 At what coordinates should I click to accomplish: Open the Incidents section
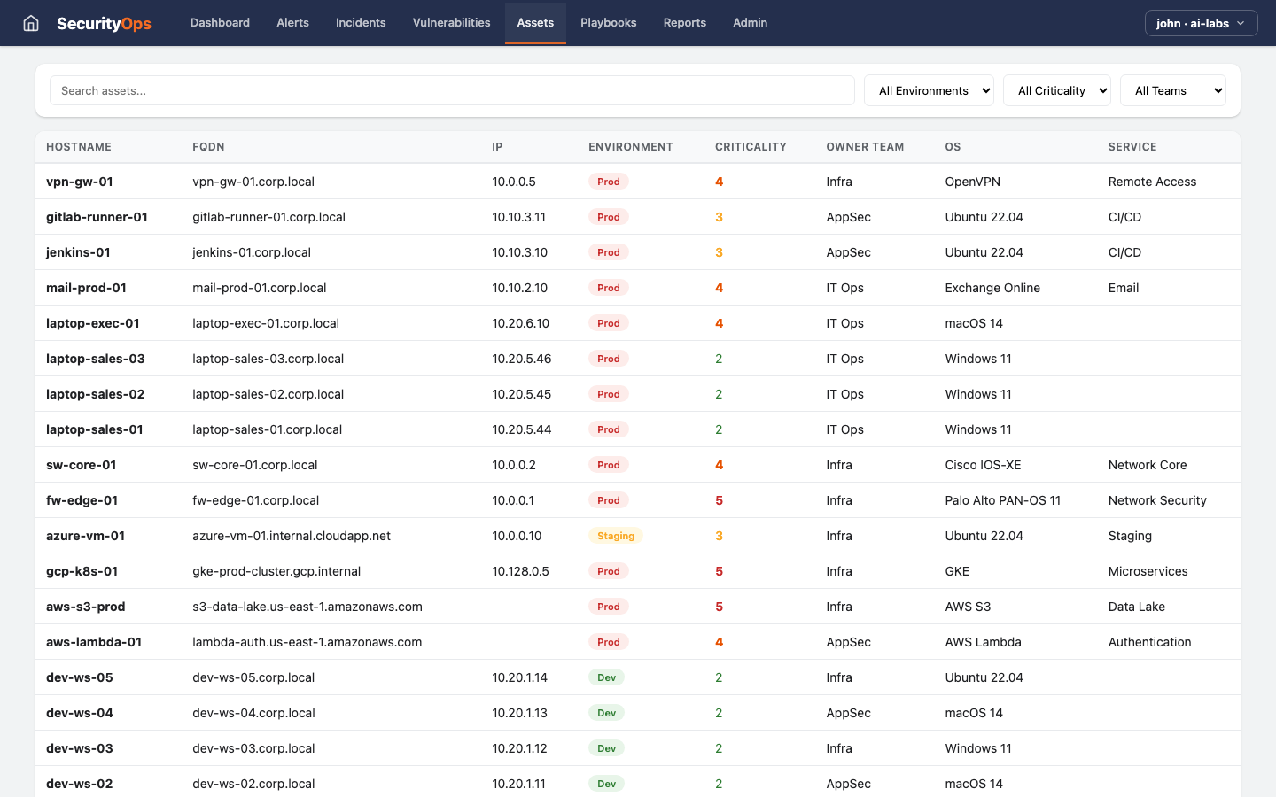pyautogui.click(x=361, y=22)
